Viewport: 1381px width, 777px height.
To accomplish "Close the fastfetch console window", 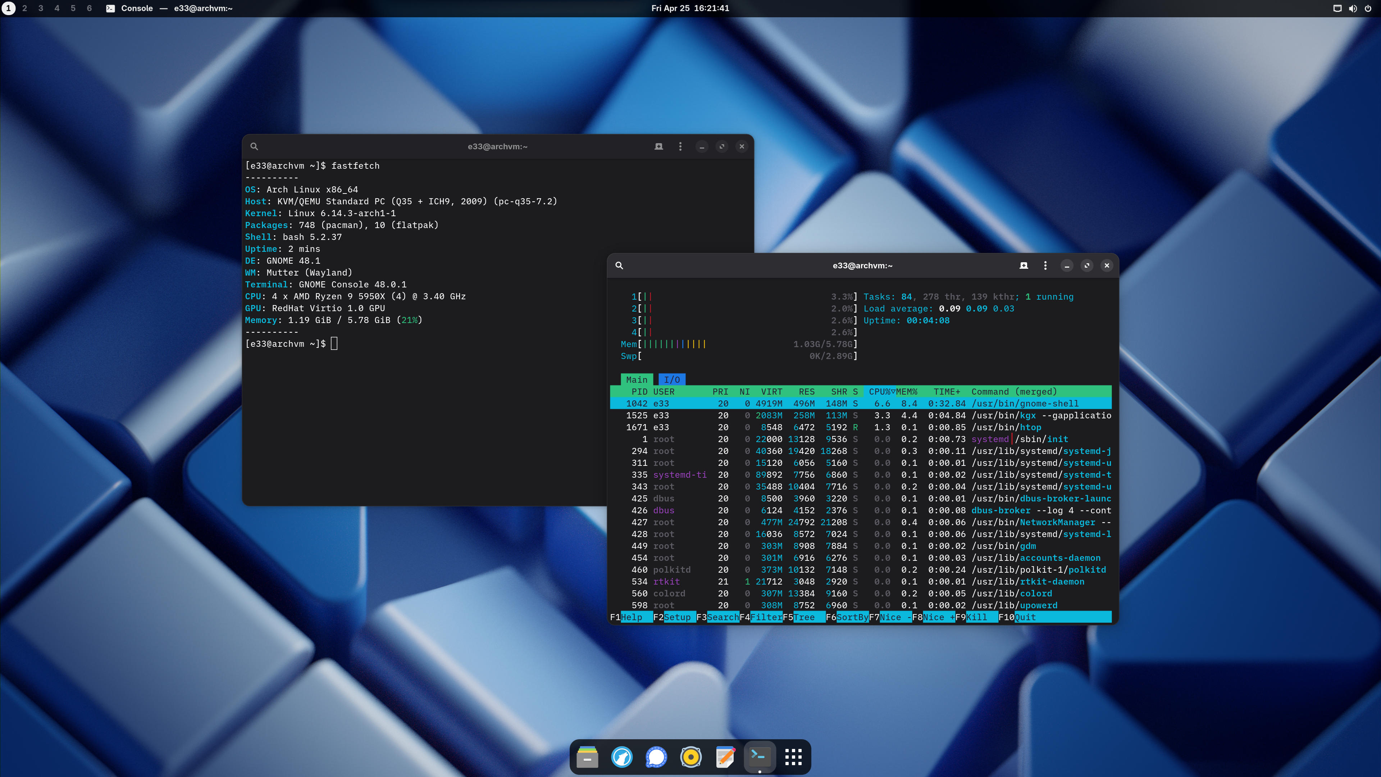I will coord(742,147).
